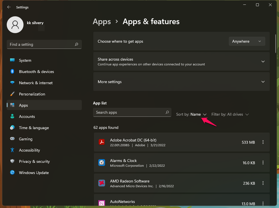Viewport: 279px width, 208px height.
Task: Select the AMD Radeon Software entry name
Action: tap(130, 181)
